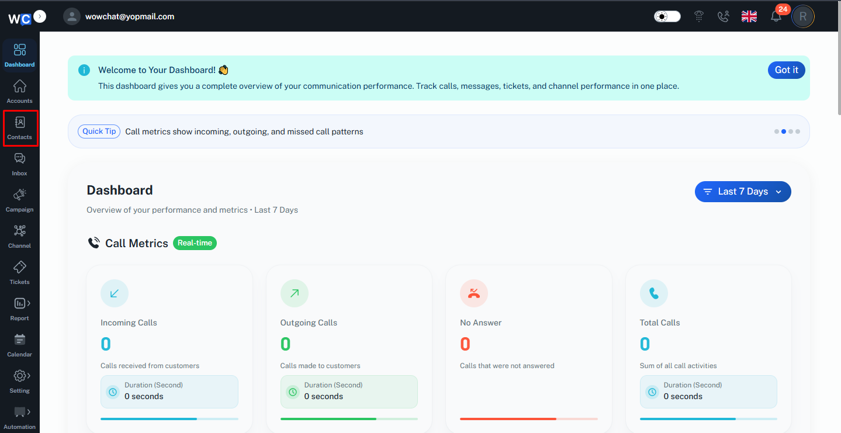Change language via the UK flag

(749, 16)
